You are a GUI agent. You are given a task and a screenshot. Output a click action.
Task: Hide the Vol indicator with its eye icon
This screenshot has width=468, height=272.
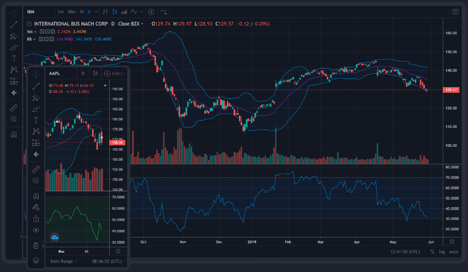42,31
